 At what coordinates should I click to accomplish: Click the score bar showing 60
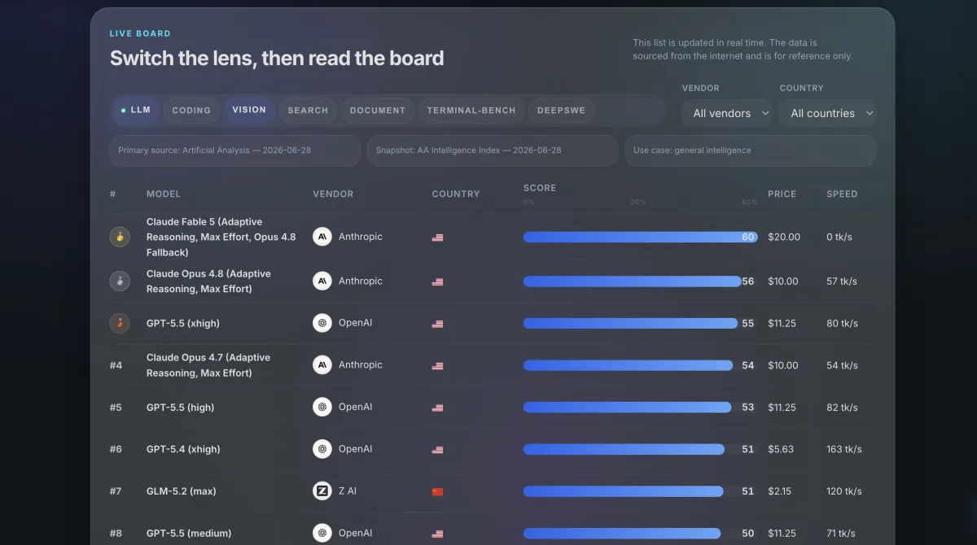[x=640, y=237]
